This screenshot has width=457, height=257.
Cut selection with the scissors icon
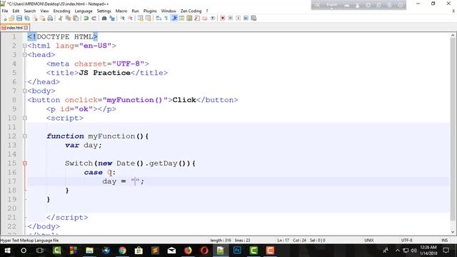pos(60,18)
